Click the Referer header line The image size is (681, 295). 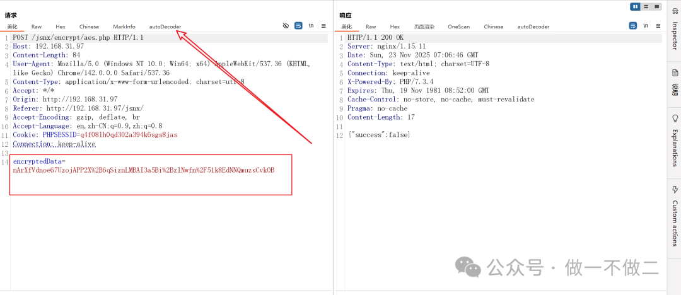[x=78, y=108]
